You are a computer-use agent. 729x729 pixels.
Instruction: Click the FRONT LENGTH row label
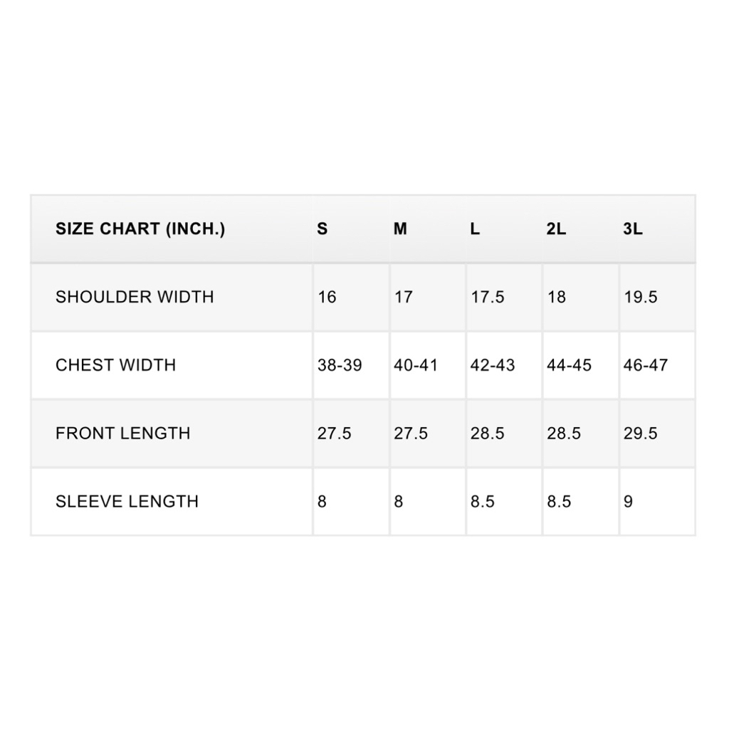point(123,433)
